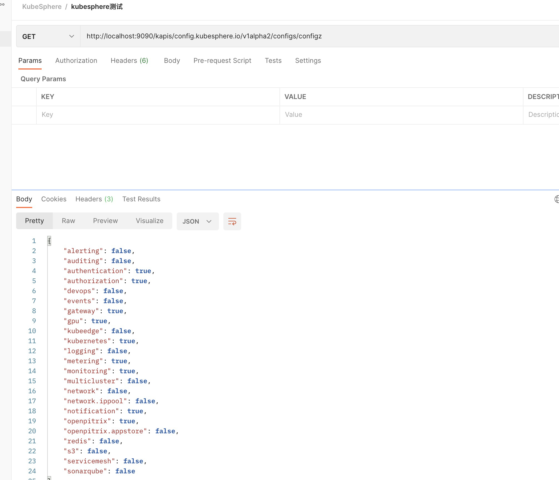559x480 pixels.
Task: Show response Headers (3) tab
Action: click(94, 199)
